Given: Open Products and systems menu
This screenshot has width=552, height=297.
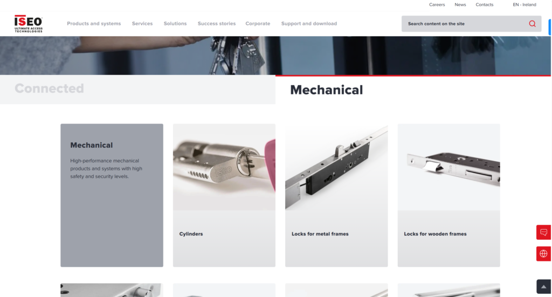Looking at the screenshot, I should 94,24.
